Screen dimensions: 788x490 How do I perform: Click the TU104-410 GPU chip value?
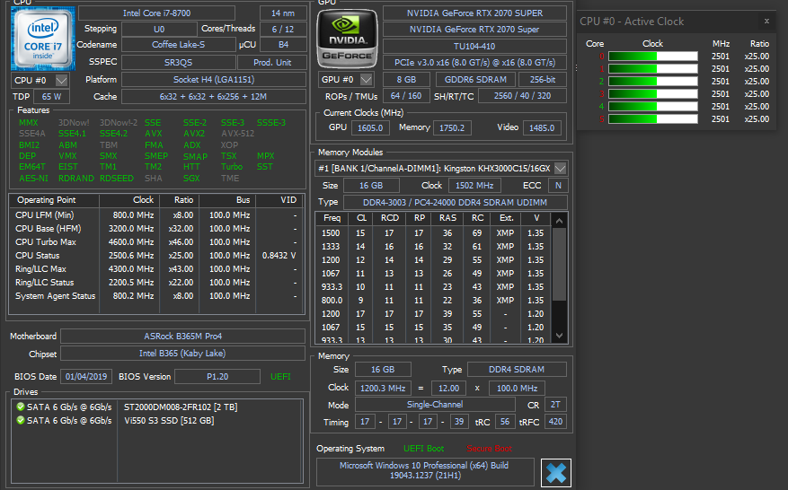[474, 46]
